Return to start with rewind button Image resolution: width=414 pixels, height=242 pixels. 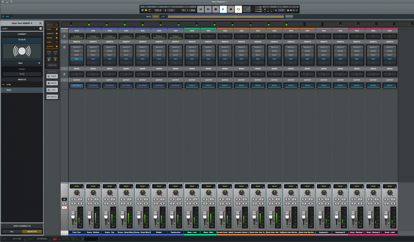[201, 9]
